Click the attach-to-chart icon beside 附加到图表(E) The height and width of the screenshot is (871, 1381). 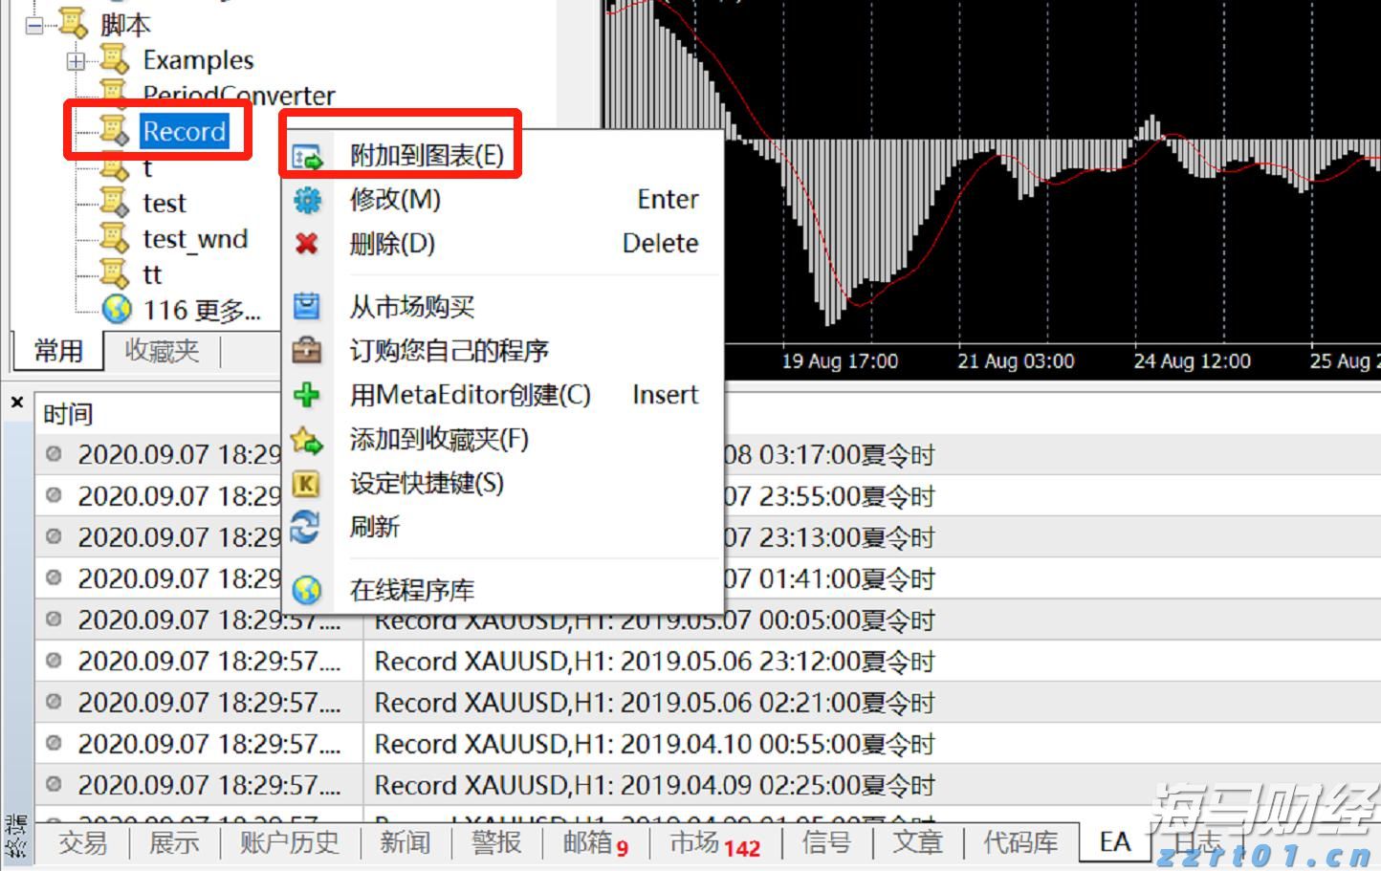tap(306, 152)
